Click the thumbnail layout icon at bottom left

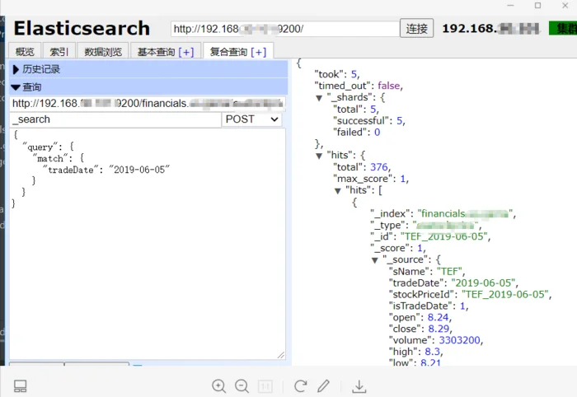click(x=21, y=386)
